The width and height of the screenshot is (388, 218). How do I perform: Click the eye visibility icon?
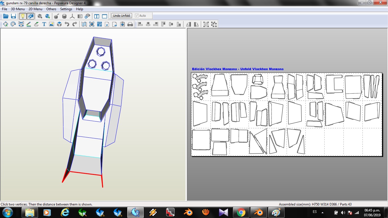[x=87, y=16]
